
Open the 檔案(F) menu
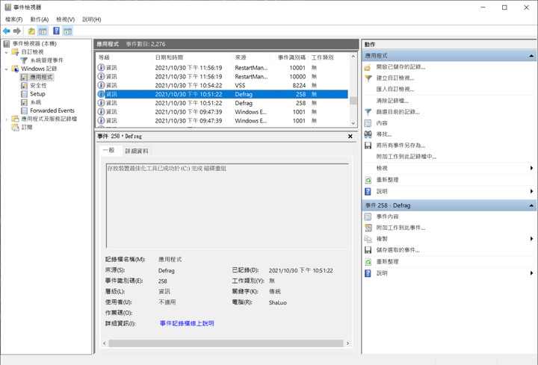click(13, 19)
